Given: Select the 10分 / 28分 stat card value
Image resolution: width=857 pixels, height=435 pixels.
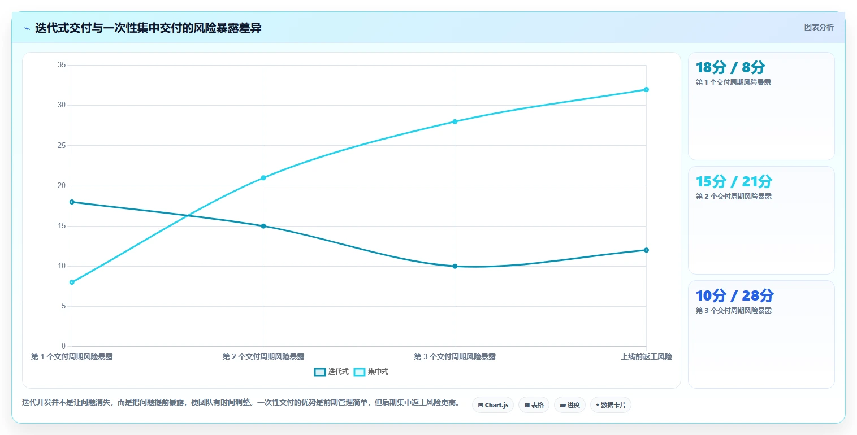Looking at the screenshot, I should coord(735,295).
